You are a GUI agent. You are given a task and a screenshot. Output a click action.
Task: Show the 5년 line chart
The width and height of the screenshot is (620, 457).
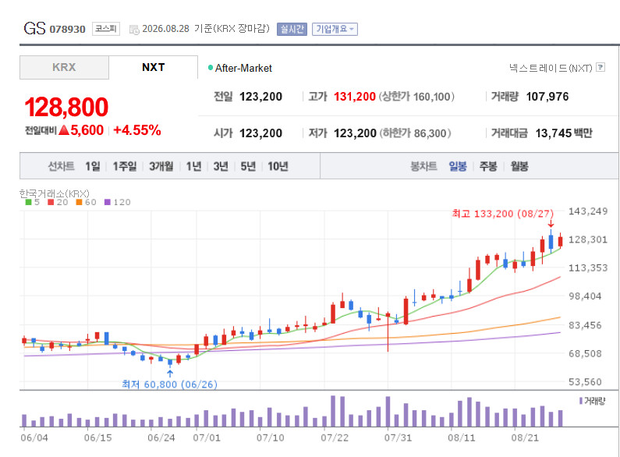(x=248, y=166)
